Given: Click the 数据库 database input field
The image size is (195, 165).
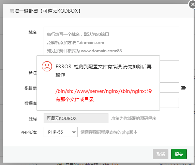Looking at the screenshot, I should [x=169, y=103].
